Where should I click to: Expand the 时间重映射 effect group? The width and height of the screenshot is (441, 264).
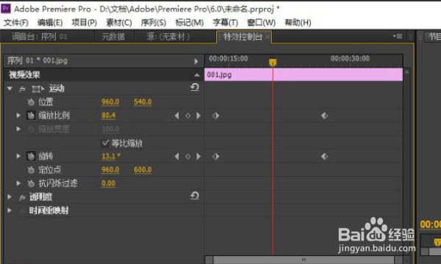pos(10,210)
